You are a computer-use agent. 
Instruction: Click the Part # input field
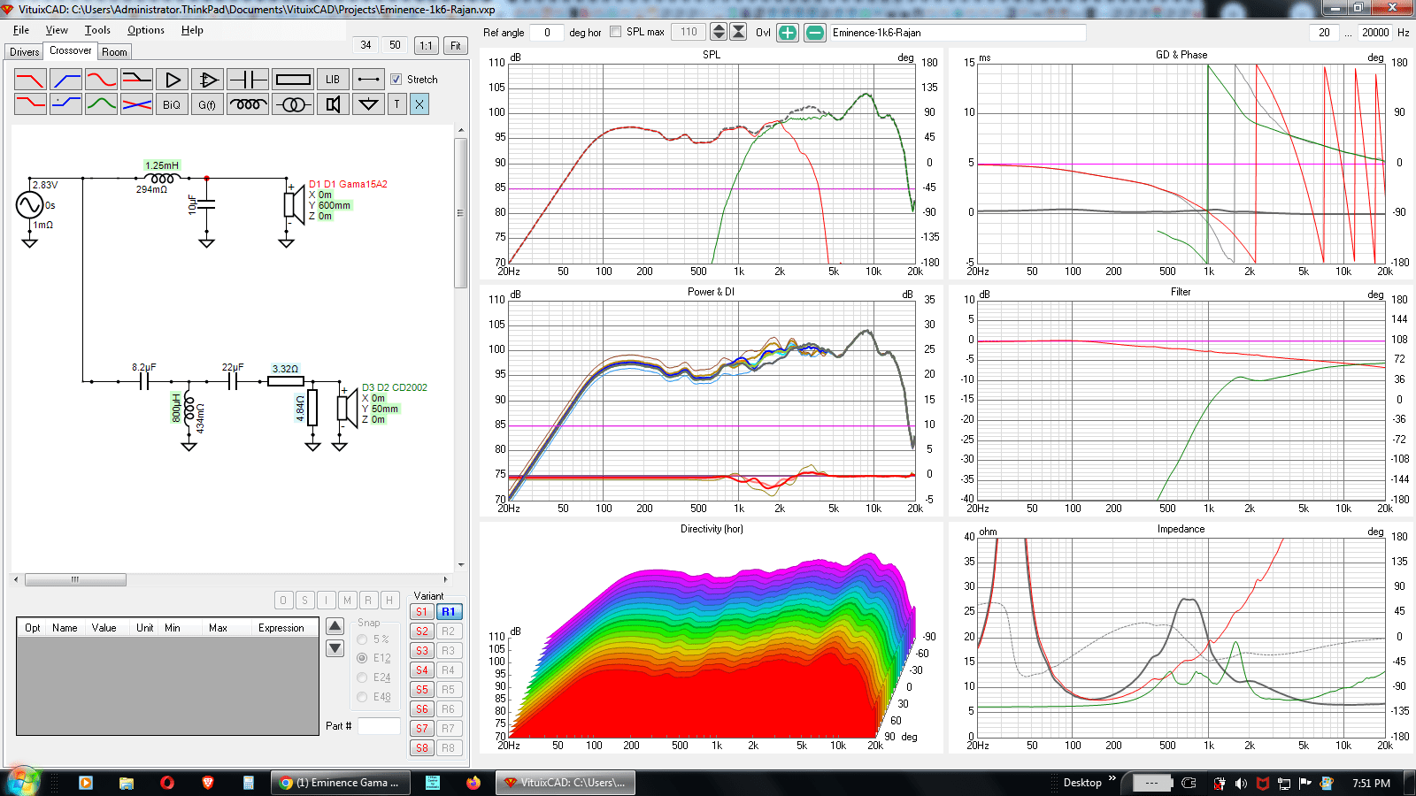379,726
